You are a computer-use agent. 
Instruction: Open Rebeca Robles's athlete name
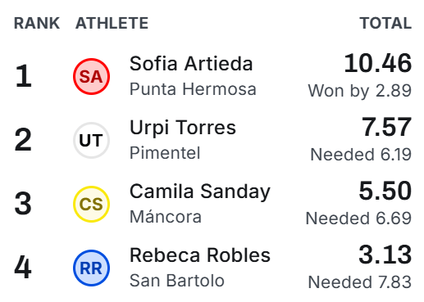(x=200, y=255)
